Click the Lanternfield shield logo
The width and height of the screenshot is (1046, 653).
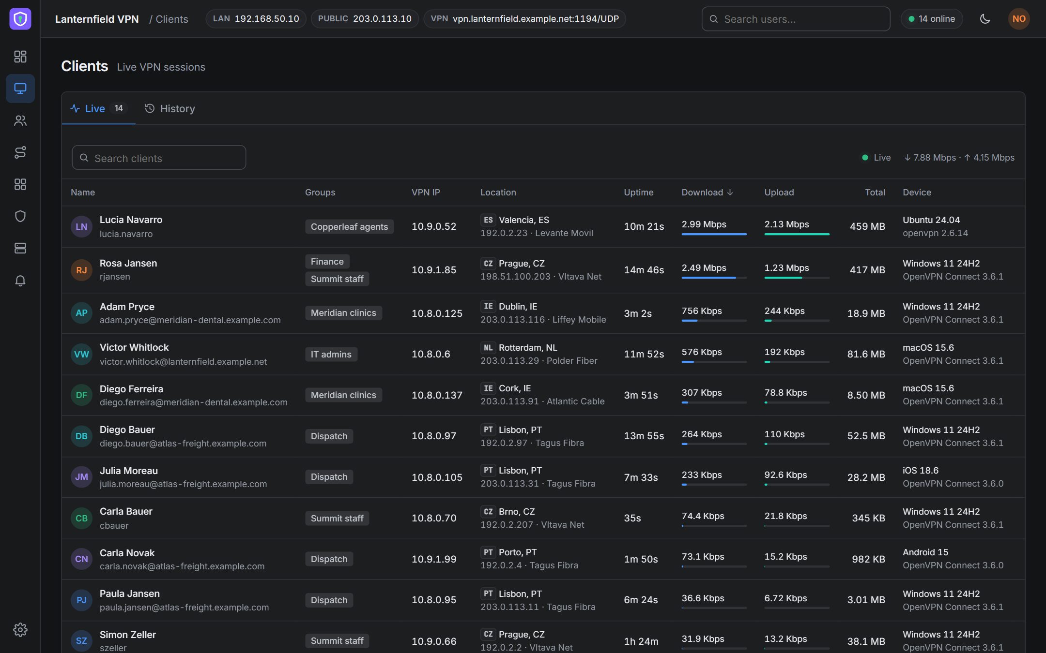point(20,19)
